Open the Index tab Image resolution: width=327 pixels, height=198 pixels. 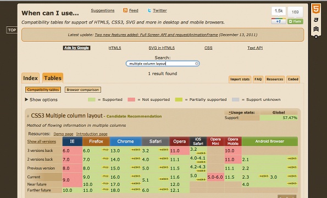[x=30, y=78]
